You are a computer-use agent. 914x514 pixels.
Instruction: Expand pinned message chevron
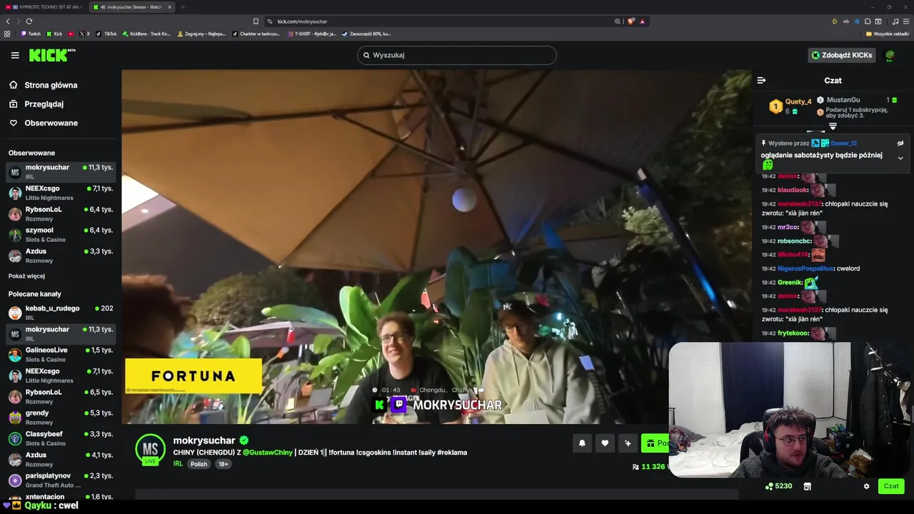tap(900, 158)
